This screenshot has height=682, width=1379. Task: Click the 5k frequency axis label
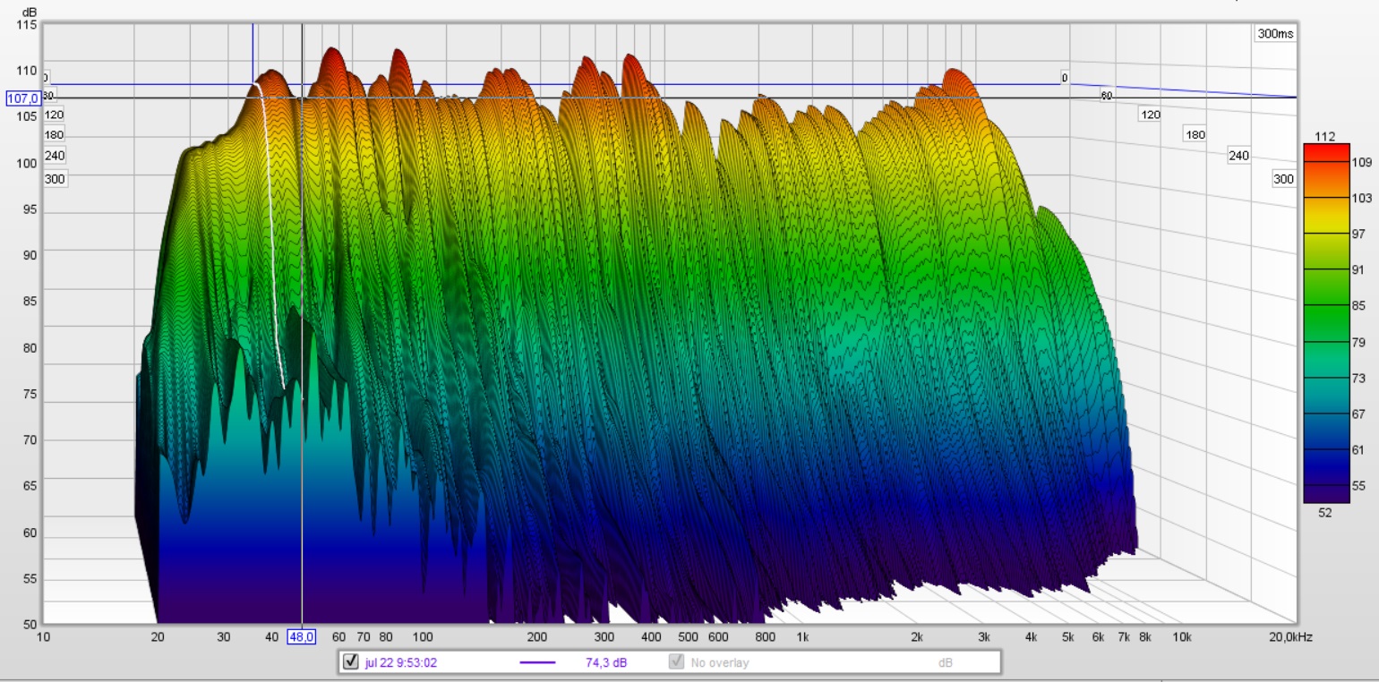click(1068, 637)
